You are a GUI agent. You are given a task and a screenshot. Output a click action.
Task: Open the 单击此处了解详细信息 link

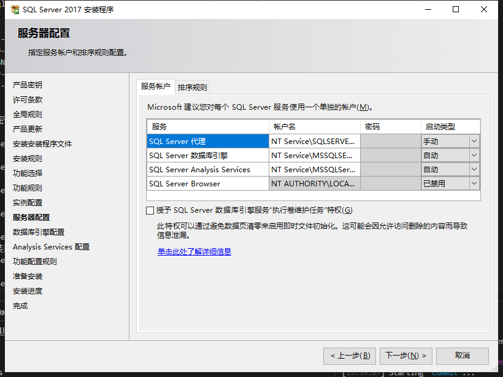click(194, 251)
